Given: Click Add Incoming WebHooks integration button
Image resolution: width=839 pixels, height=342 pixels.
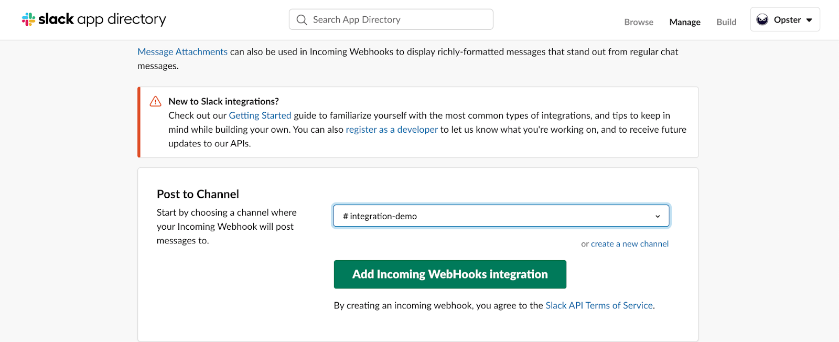Looking at the screenshot, I should (450, 274).
